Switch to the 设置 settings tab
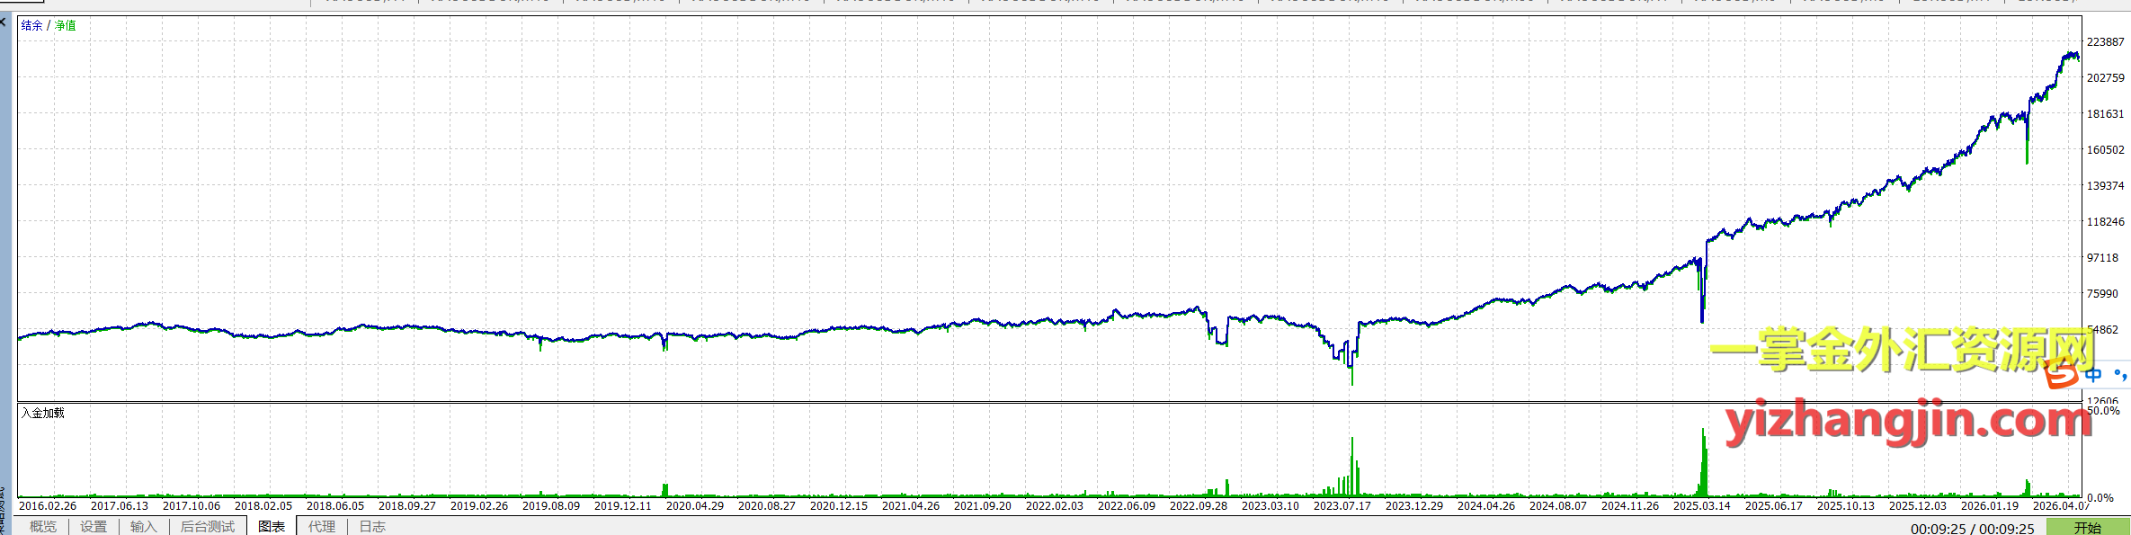 (x=94, y=526)
